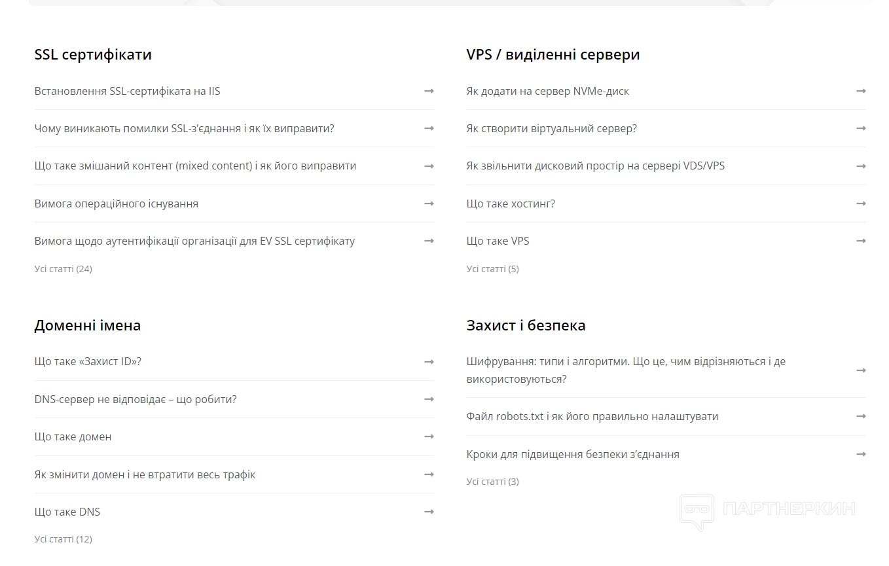This screenshot has width=889, height=566.
Task: Click arrow next to "Що таке VPS"
Action: 861,241
